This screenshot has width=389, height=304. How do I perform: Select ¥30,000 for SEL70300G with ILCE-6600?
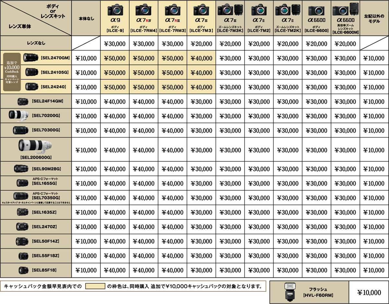(316, 131)
